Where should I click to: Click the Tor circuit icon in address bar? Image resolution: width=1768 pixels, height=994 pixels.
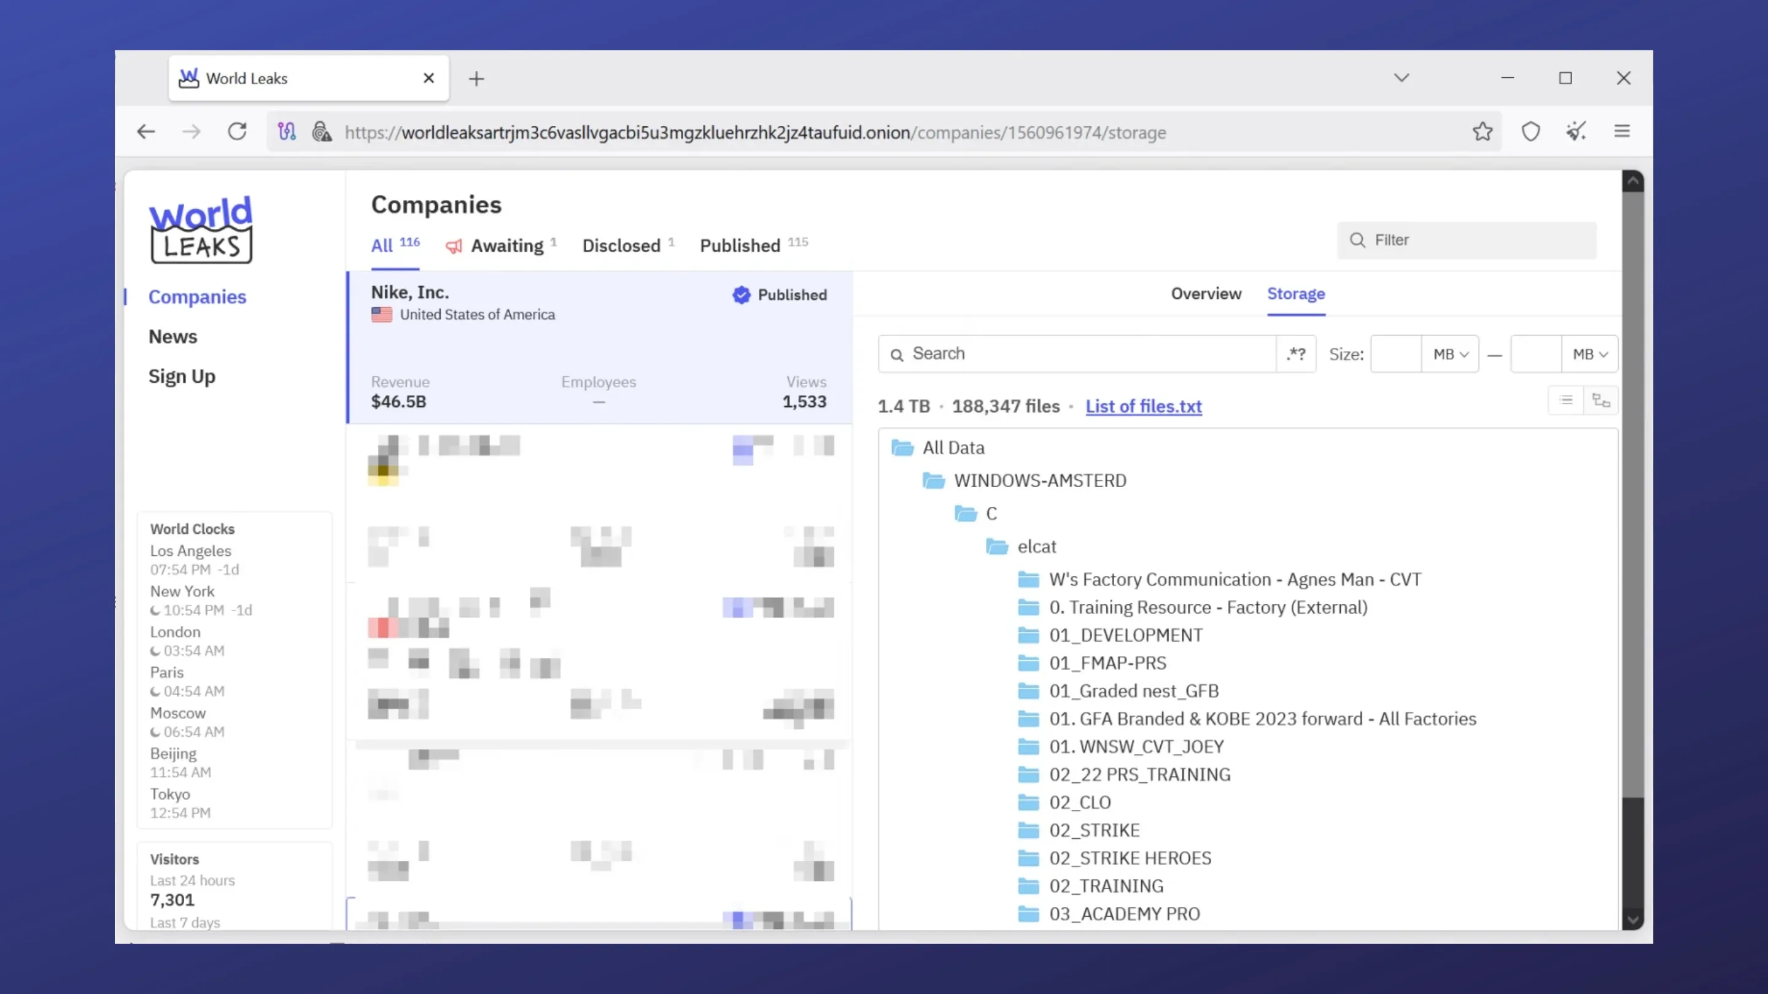(287, 132)
